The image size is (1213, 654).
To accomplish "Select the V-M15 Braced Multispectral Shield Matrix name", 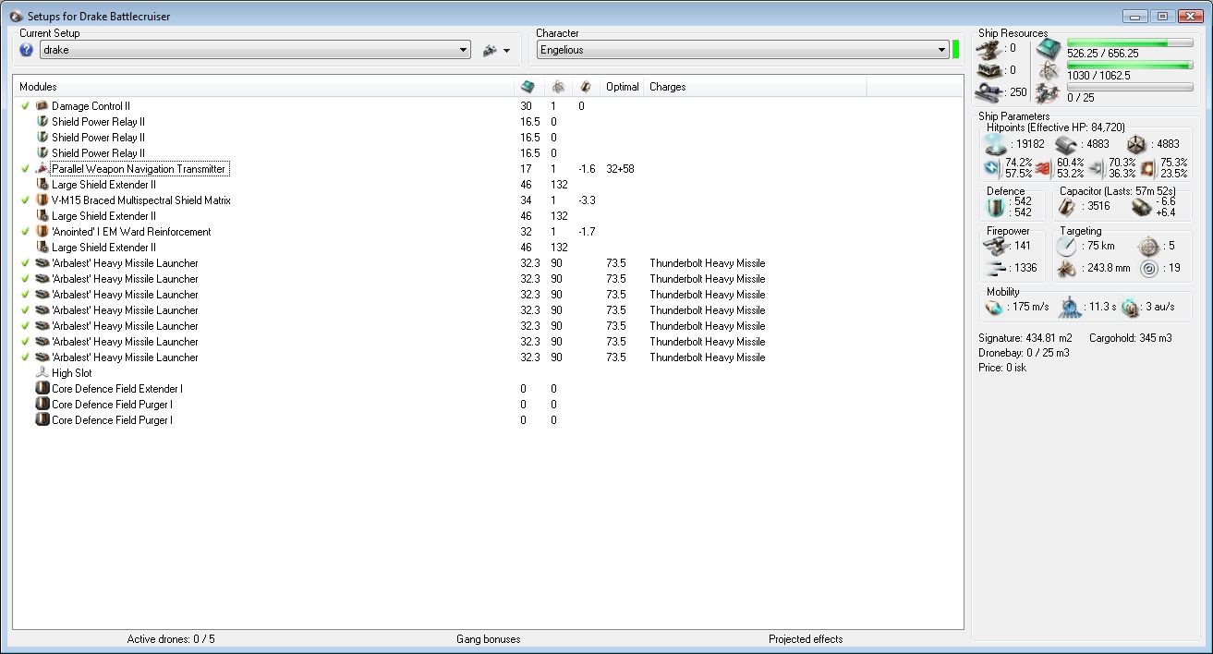I will (x=141, y=200).
